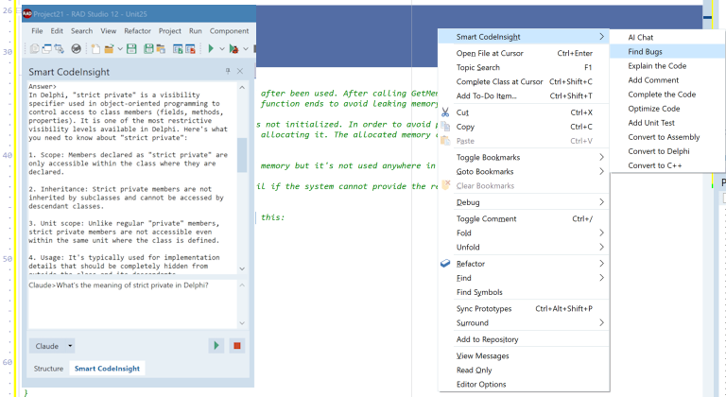Open the File menu
The height and width of the screenshot is (397, 726).
coord(37,31)
